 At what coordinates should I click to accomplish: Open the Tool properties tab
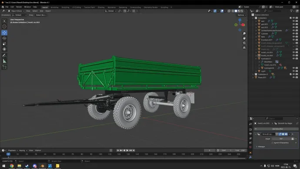coord(250,124)
